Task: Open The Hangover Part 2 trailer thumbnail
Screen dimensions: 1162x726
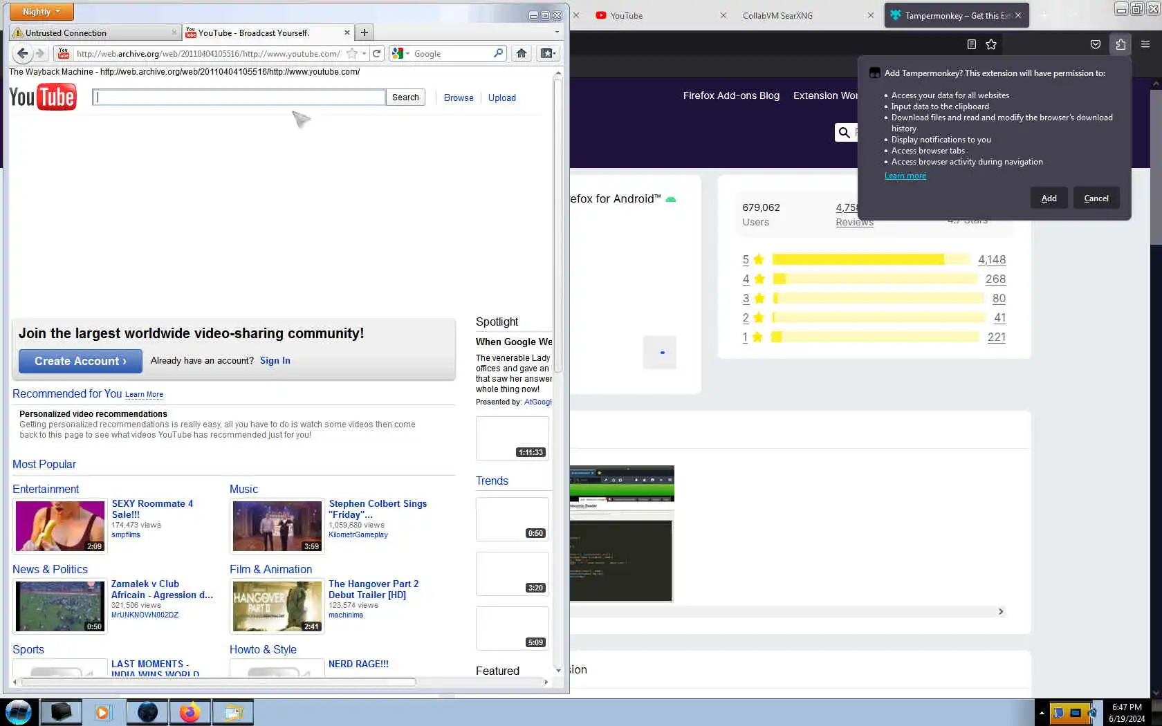Action: (x=277, y=606)
